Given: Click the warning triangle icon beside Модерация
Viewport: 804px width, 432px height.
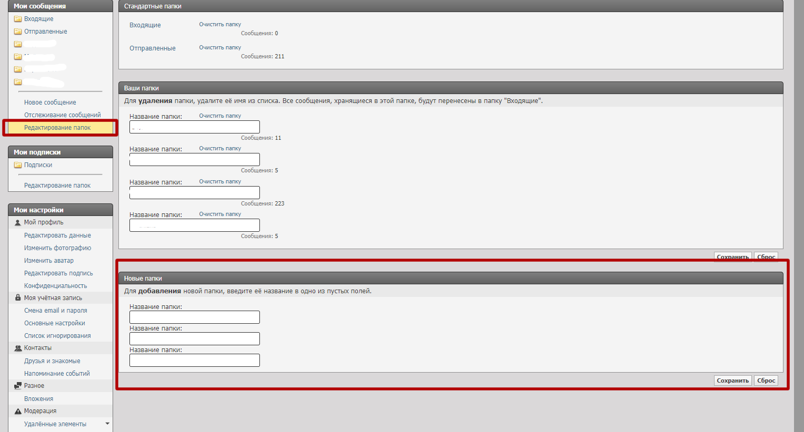Looking at the screenshot, I should (18, 411).
